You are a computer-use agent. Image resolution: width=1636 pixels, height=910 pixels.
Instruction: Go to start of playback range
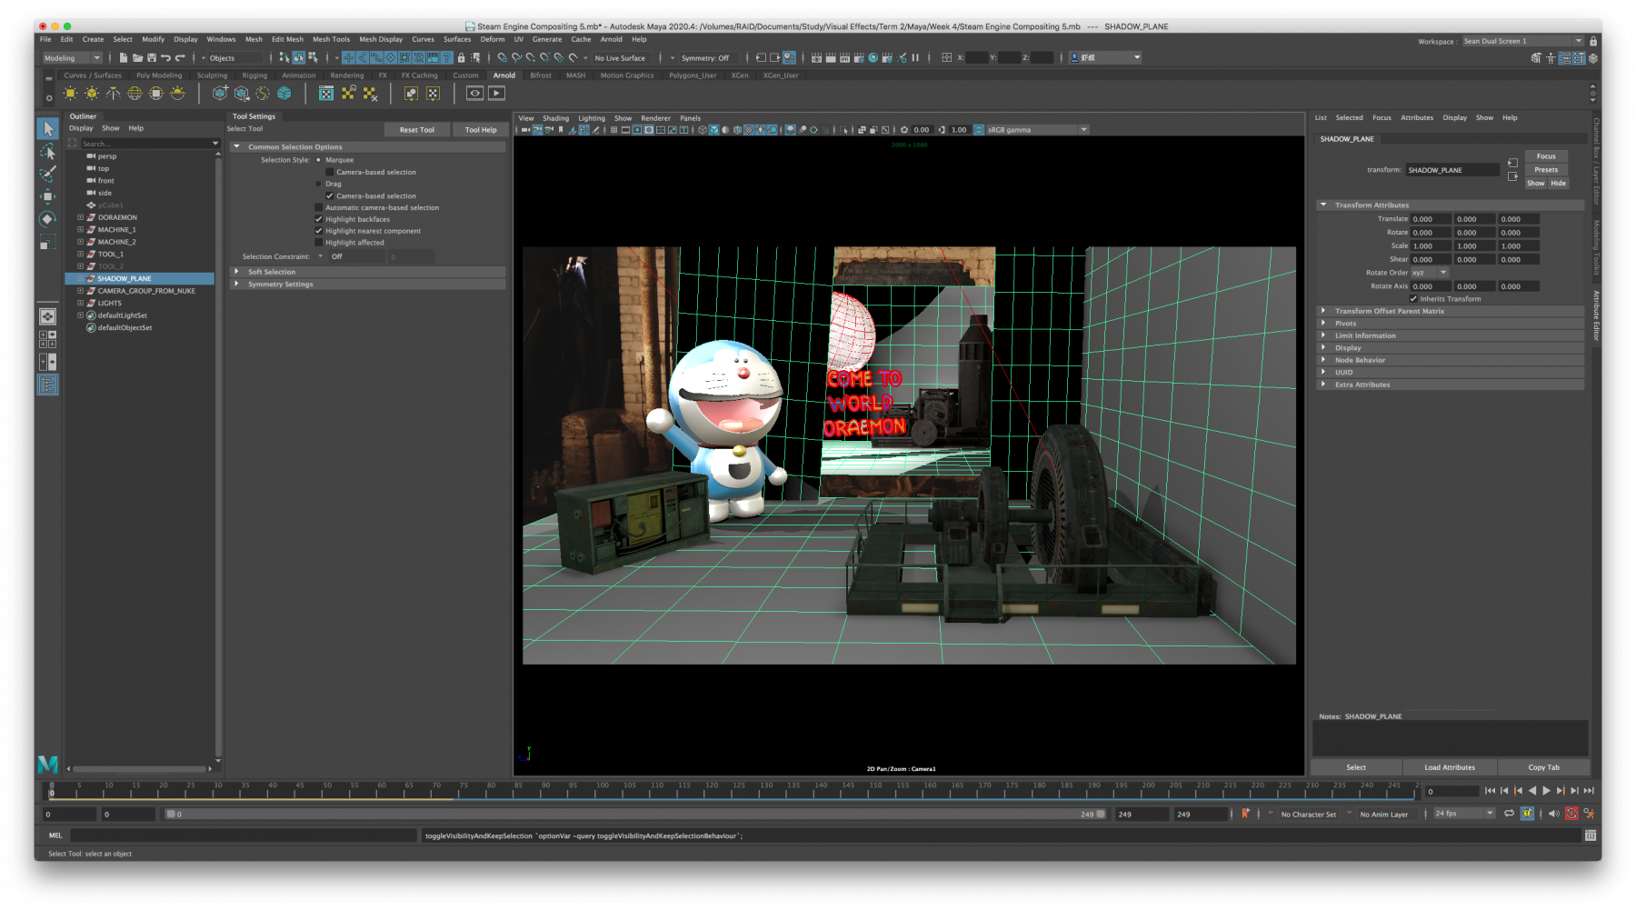click(1490, 791)
